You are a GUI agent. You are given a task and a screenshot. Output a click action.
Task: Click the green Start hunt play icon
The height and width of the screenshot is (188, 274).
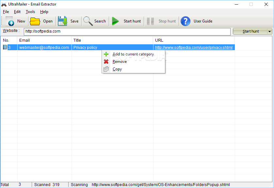115,21
